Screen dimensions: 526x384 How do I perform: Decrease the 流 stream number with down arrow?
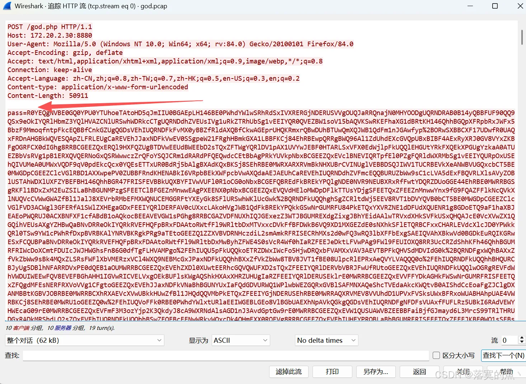522,343
